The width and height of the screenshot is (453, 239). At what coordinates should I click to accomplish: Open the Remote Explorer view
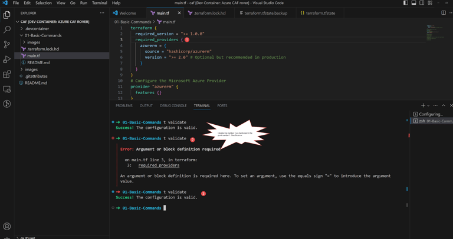pos(7,89)
